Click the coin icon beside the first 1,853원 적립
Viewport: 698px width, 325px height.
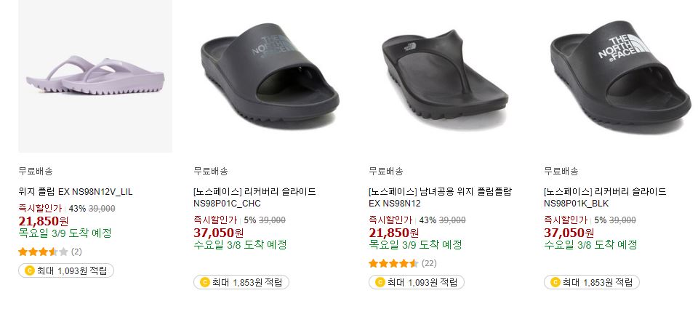205,282
